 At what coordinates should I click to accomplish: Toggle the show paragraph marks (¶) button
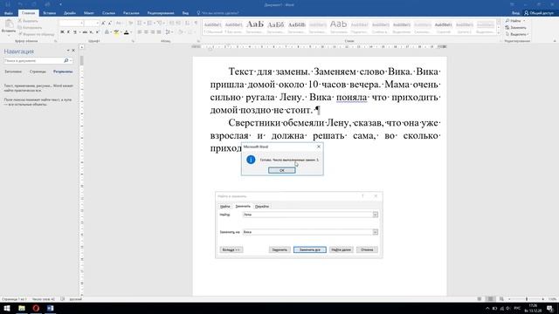[196, 23]
